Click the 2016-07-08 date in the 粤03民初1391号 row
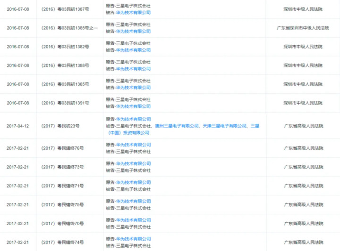The image size is (340, 251). point(18,103)
